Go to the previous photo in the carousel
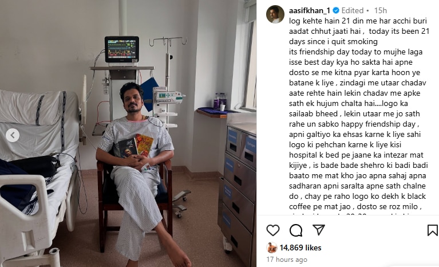 [x=13, y=135]
